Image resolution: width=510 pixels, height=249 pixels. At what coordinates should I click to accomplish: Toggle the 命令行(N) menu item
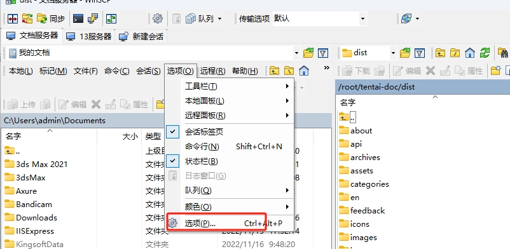click(230, 147)
